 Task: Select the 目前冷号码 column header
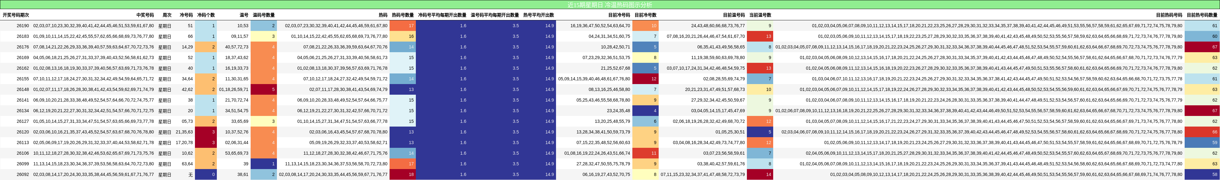tap(619, 15)
